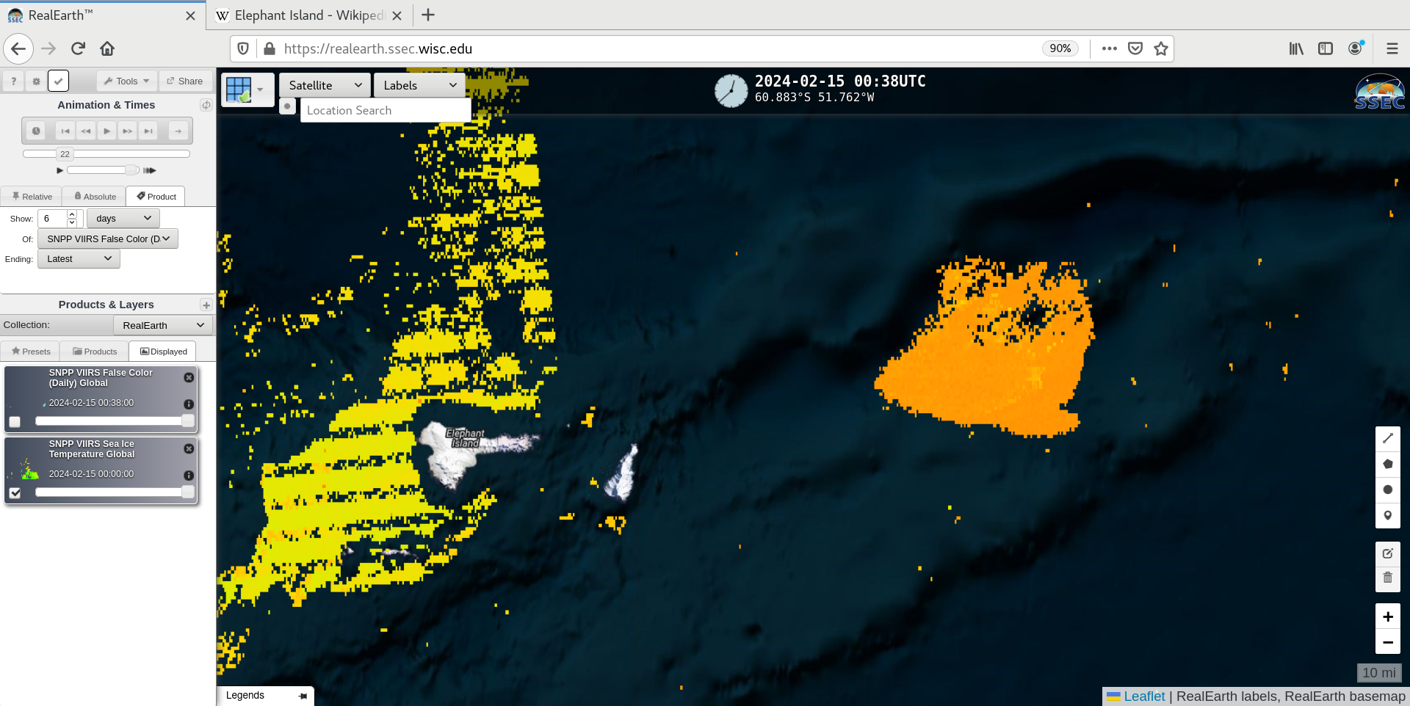The height and width of the screenshot is (706, 1410).
Task: Jump to last animation frame
Action: coord(148,131)
